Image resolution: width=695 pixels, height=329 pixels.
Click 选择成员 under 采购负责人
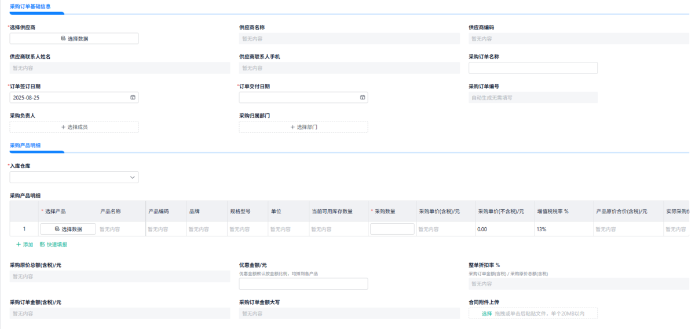(74, 127)
